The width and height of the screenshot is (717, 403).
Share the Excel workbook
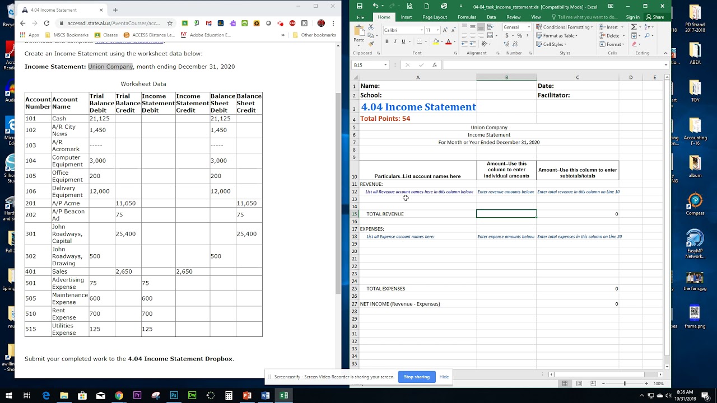(x=655, y=17)
